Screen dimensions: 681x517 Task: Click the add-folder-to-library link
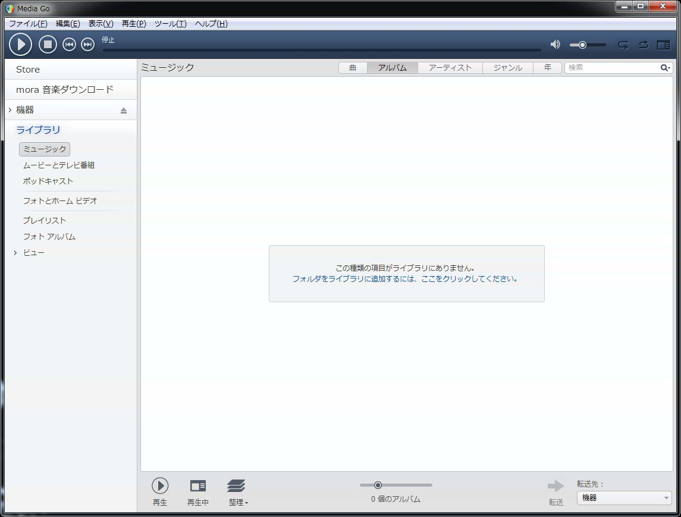point(405,279)
